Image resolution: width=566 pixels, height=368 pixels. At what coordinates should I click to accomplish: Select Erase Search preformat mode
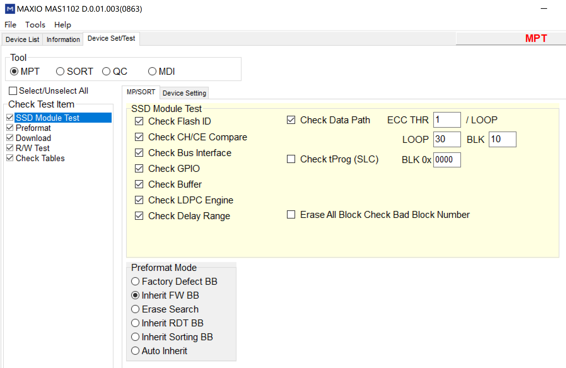135,309
